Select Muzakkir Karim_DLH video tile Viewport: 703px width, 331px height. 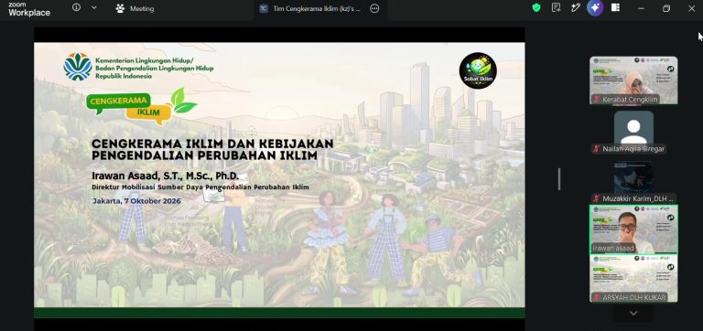point(633,182)
